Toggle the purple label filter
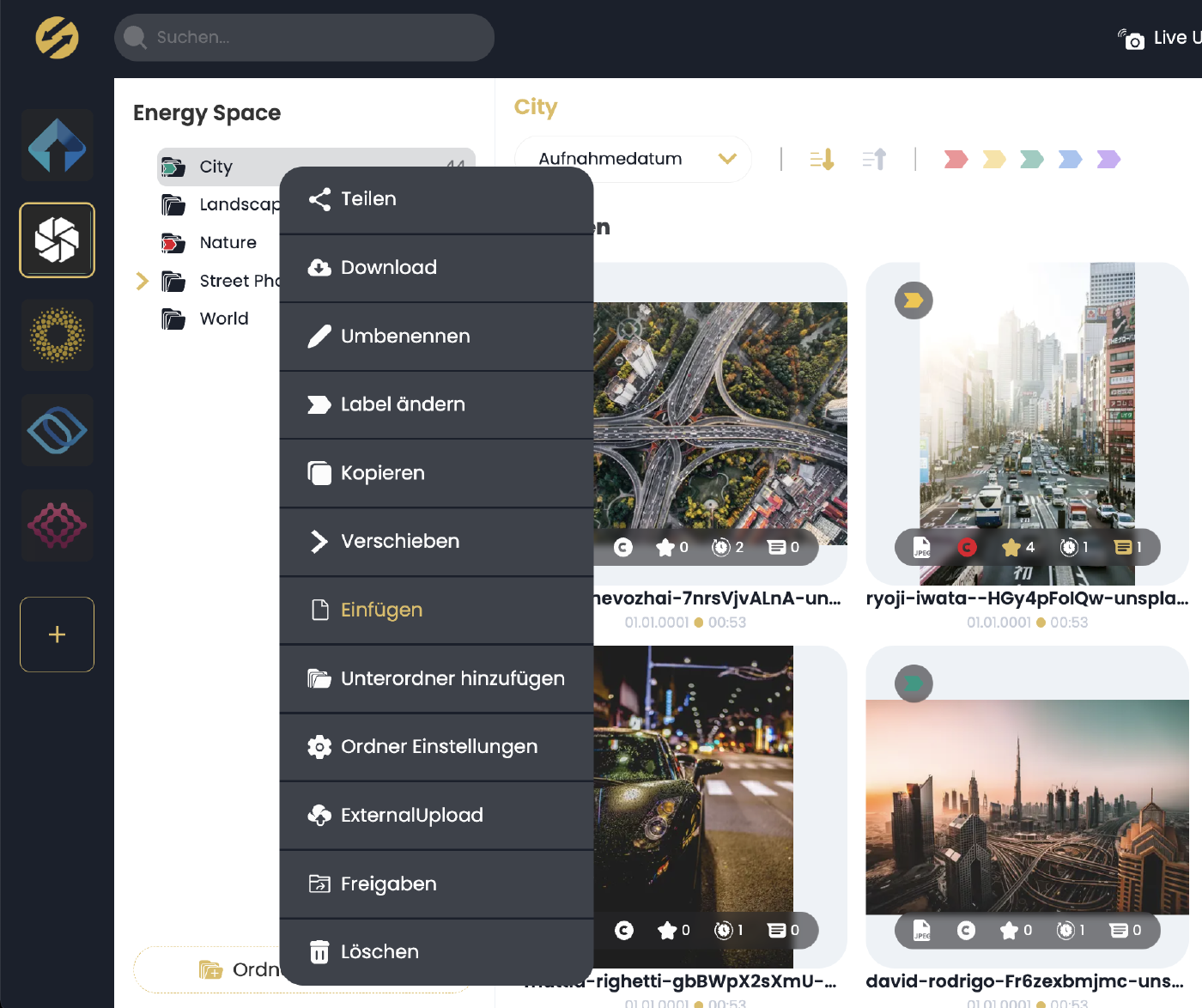The height and width of the screenshot is (1008, 1202). pos(1108,160)
